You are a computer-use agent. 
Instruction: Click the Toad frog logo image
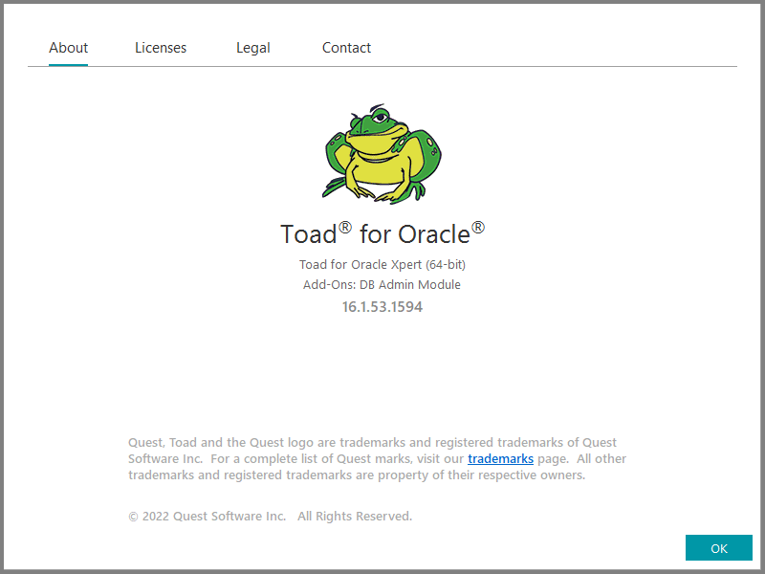(x=382, y=154)
